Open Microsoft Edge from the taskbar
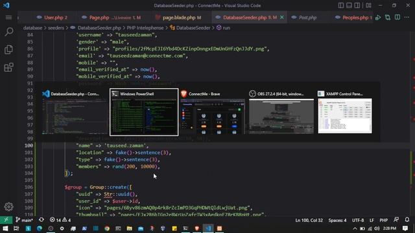 coord(40,228)
